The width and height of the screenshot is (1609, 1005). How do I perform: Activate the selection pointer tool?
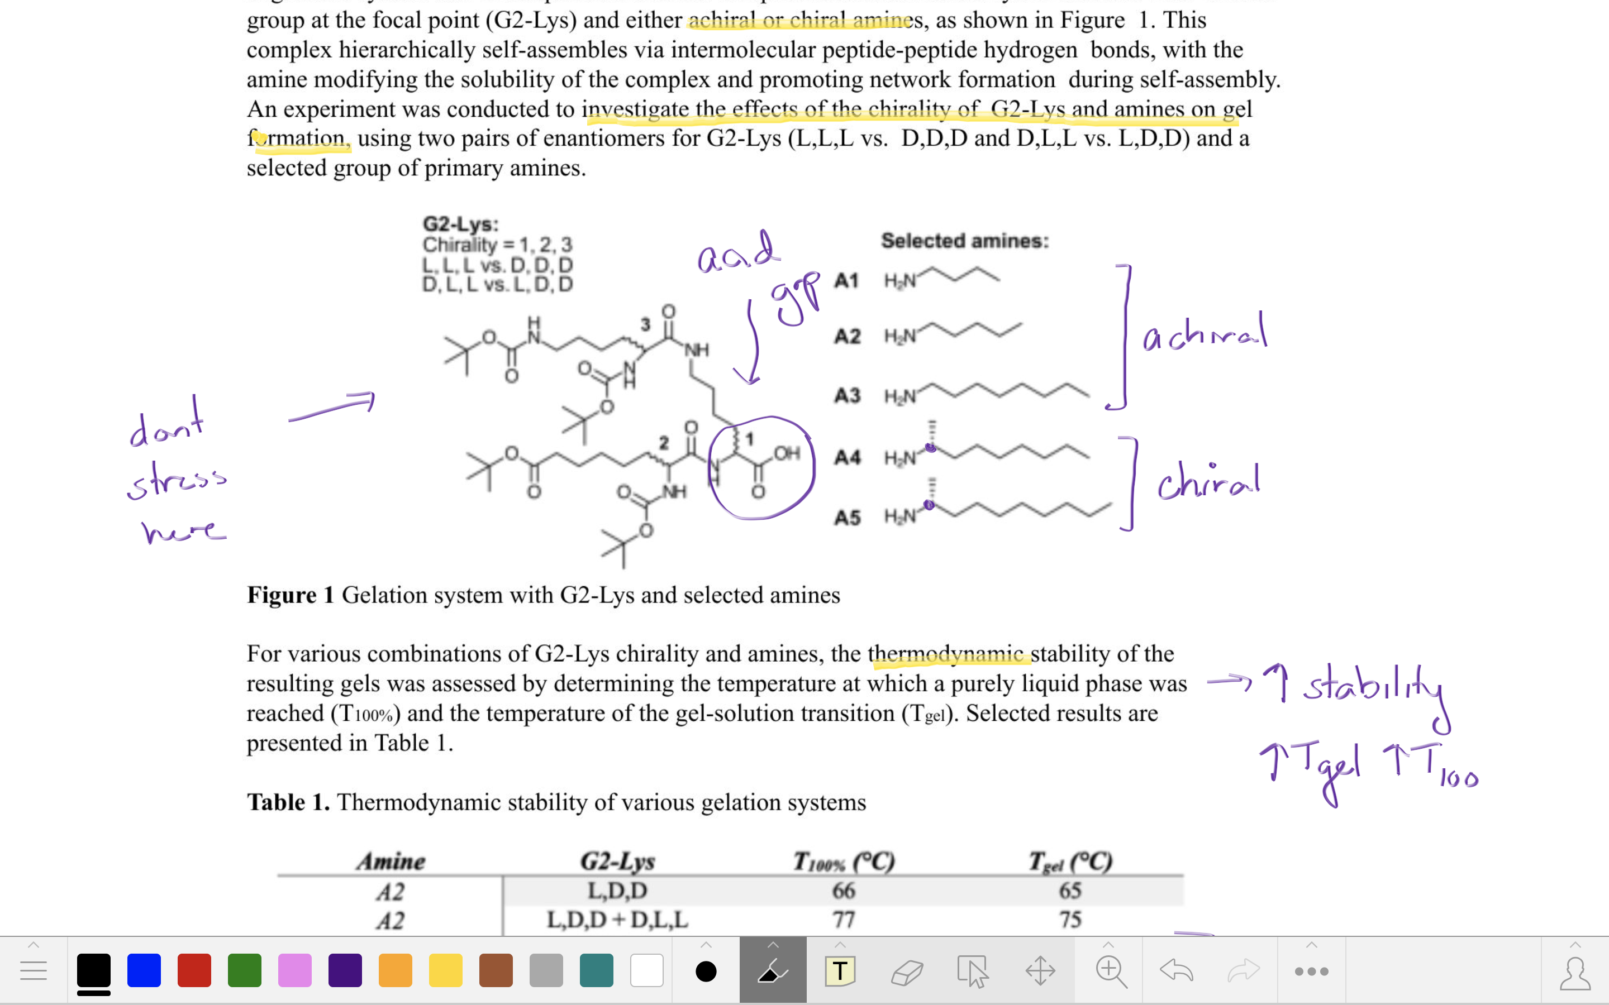tap(973, 971)
